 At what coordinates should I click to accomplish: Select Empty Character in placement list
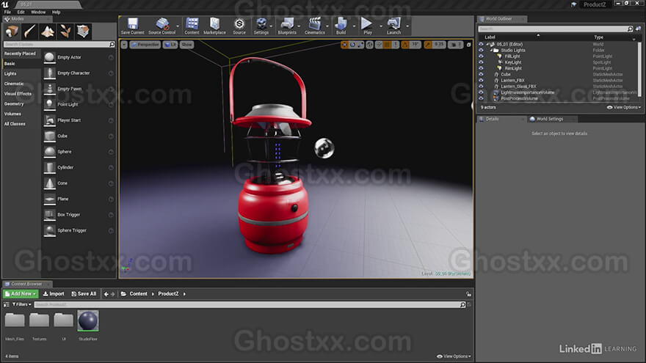pyautogui.click(x=79, y=73)
